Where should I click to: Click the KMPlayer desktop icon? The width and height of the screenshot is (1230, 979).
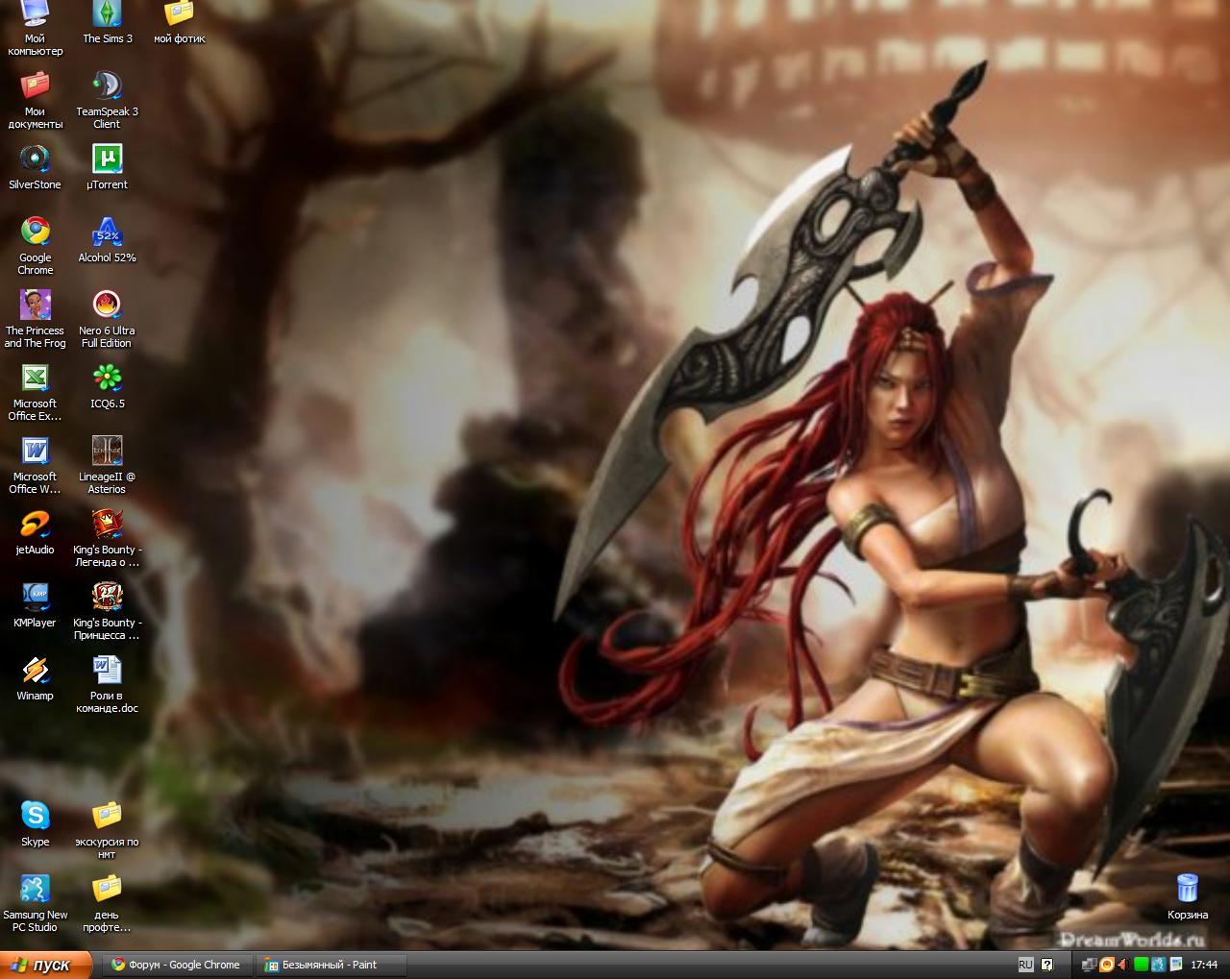click(x=36, y=598)
